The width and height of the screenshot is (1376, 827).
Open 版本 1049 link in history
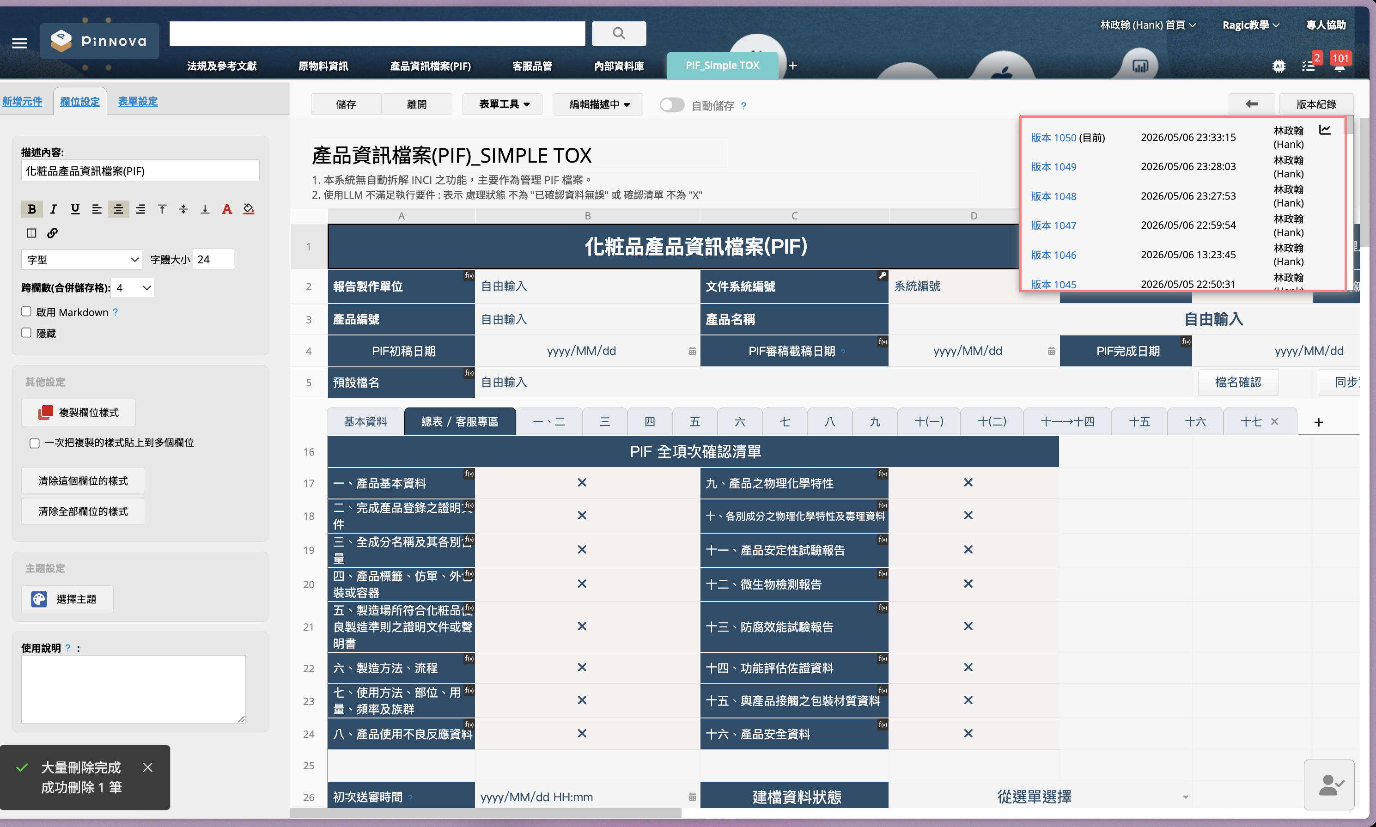1053,167
